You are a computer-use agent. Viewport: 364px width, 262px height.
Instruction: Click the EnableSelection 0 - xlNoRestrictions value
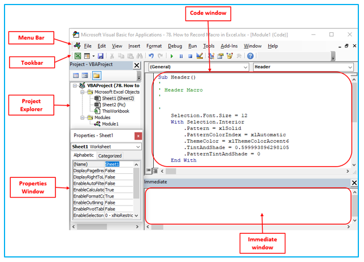[x=119, y=215]
